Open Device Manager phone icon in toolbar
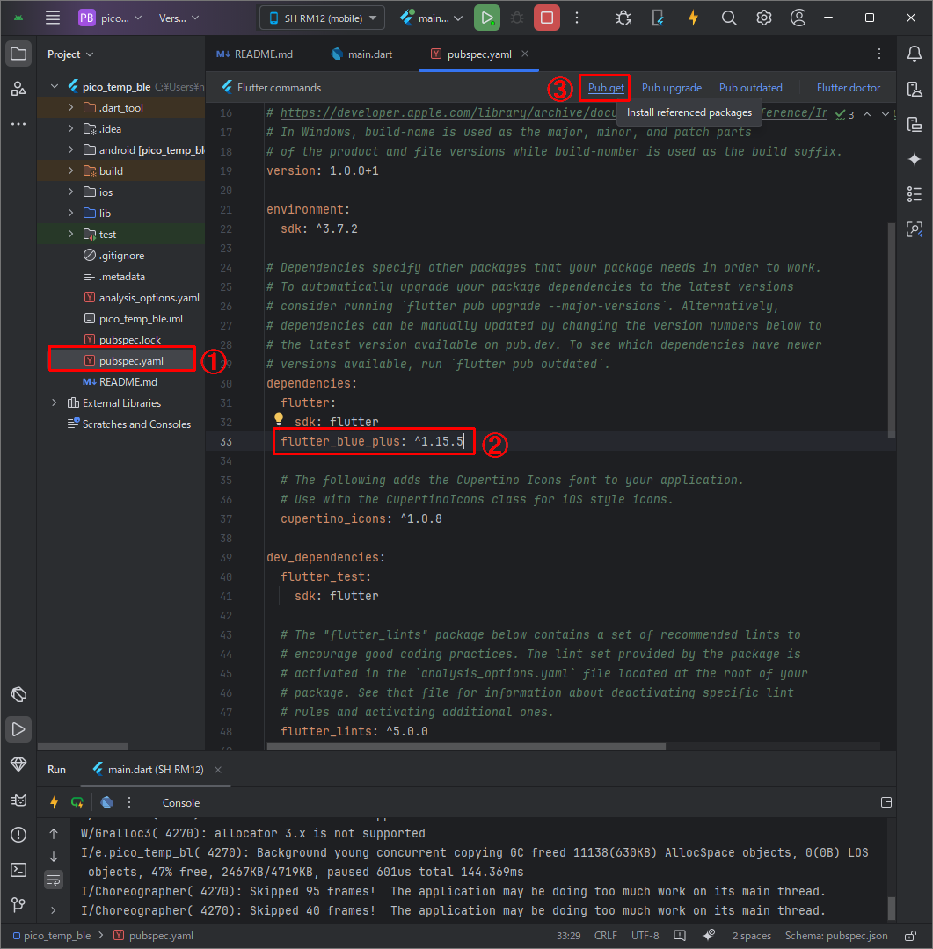Screen dimensions: 933x949 tap(658, 18)
